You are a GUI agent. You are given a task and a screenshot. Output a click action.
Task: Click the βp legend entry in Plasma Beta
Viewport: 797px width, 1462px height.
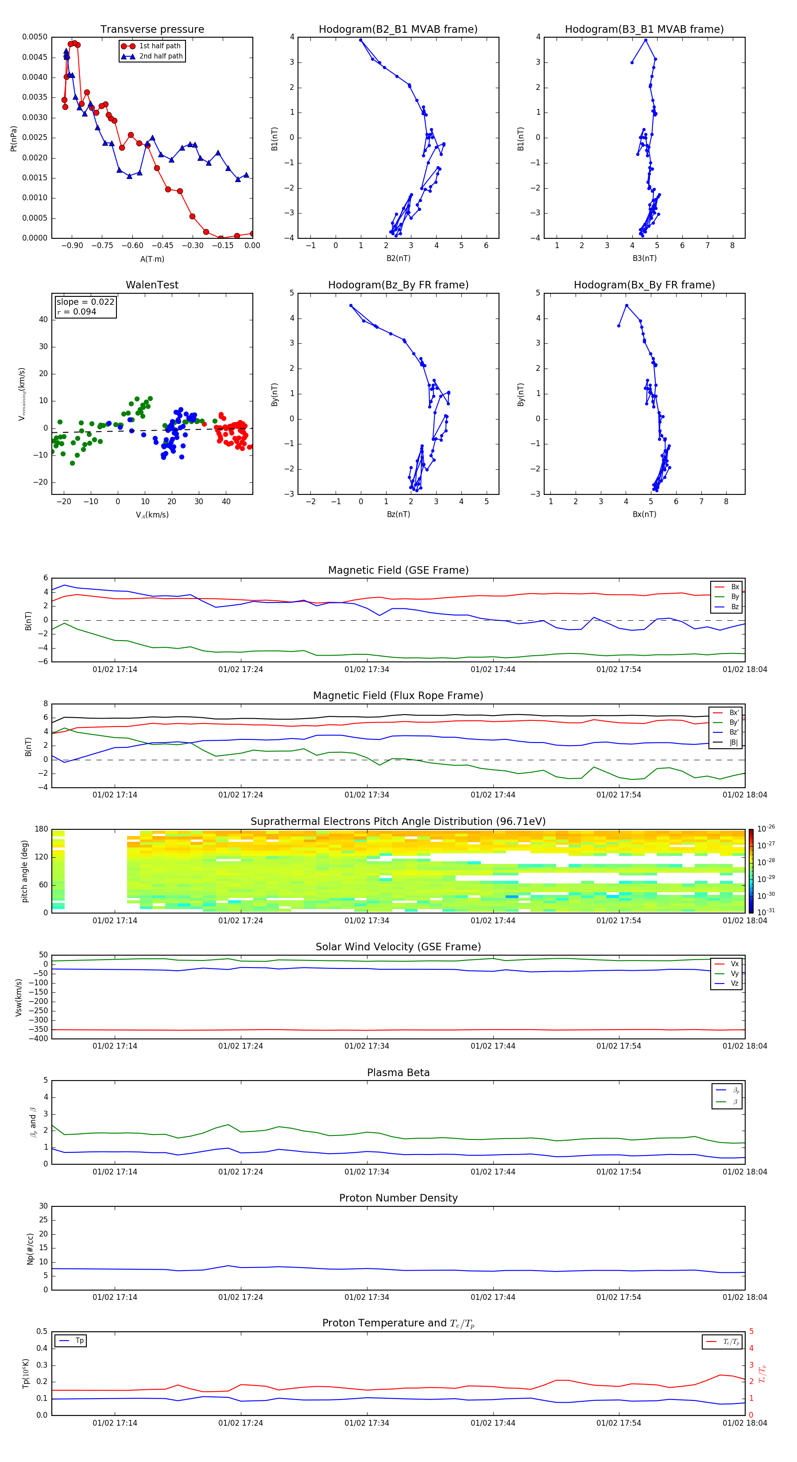click(x=727, y=1090)
